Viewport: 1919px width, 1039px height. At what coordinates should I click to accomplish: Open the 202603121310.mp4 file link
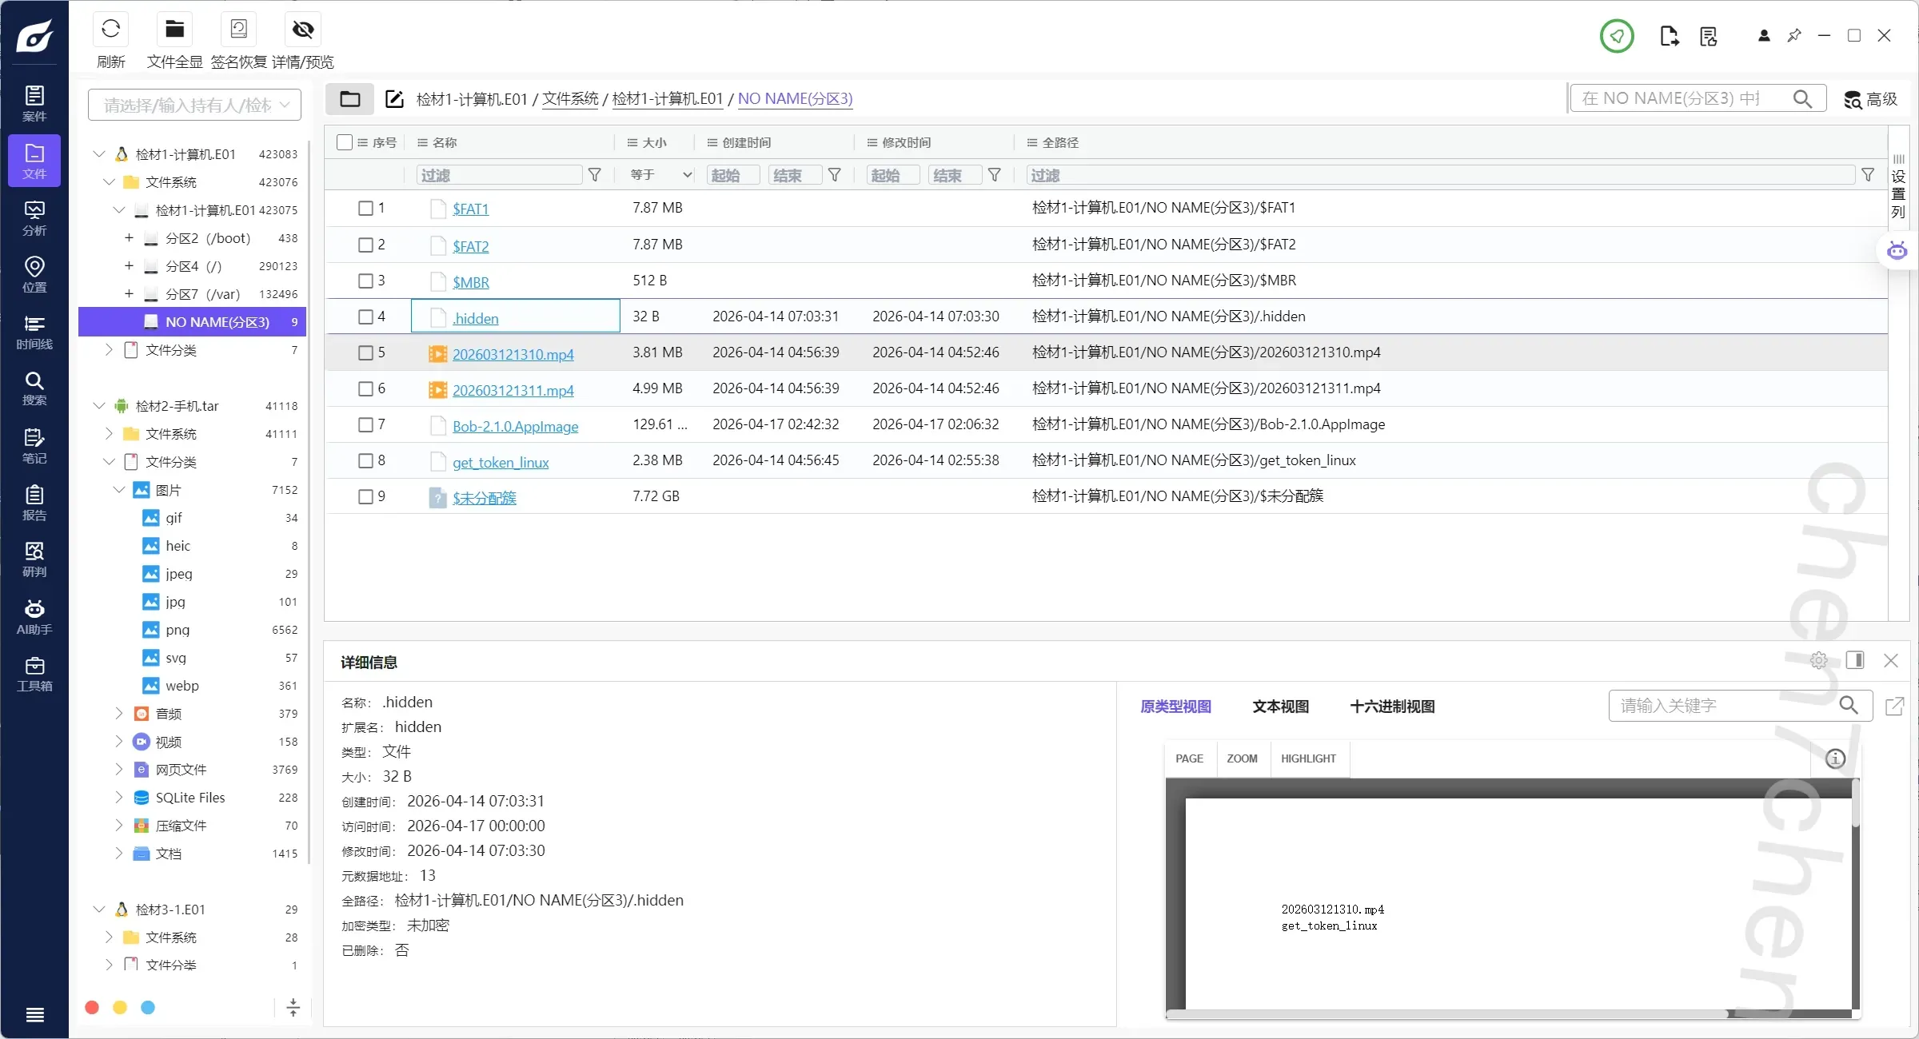click(x=513, y=354)
